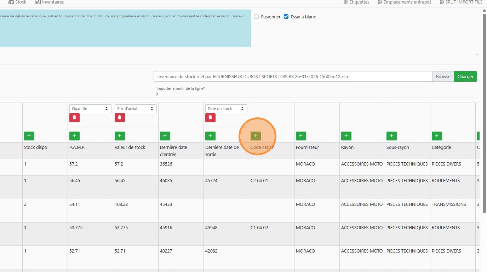Open the Étiquettes menu item
The image size is (487, 272).
click(356, 2)
